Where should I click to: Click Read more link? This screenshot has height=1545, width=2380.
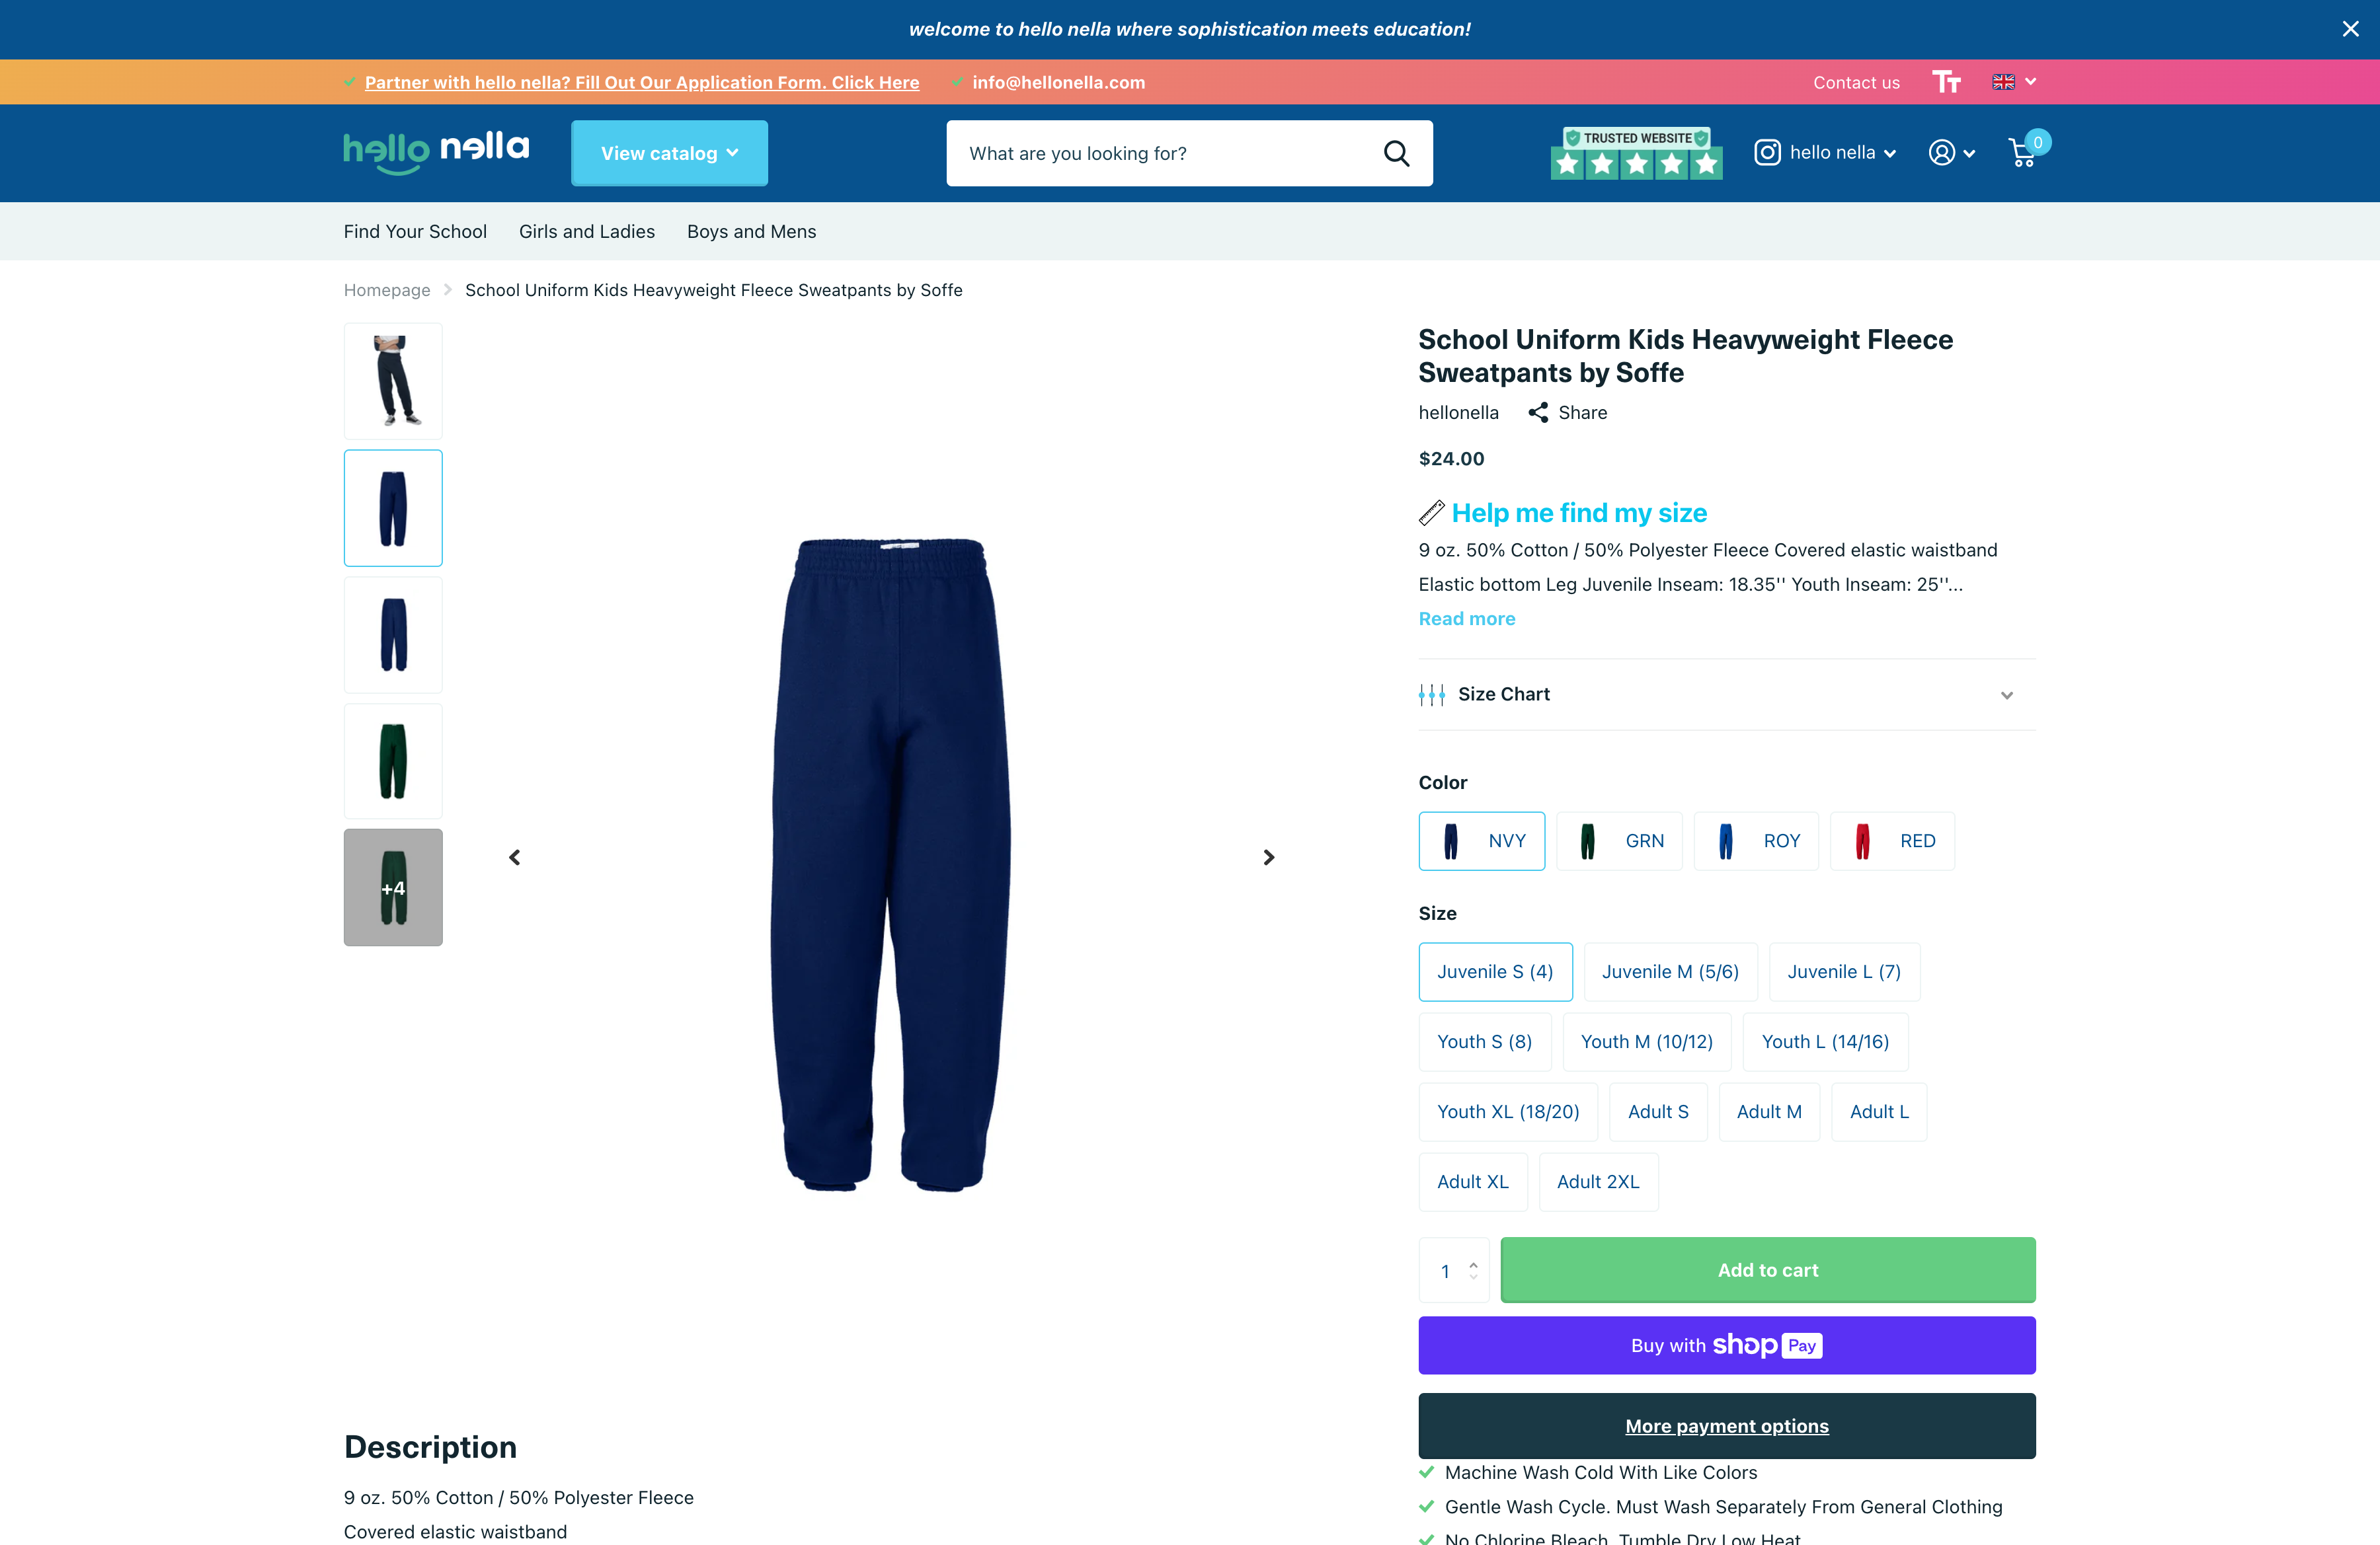[x=1466, y=619]
